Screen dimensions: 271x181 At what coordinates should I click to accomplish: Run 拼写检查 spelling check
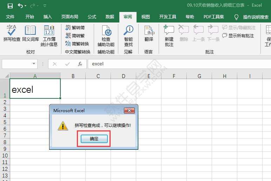coord(12,33)
